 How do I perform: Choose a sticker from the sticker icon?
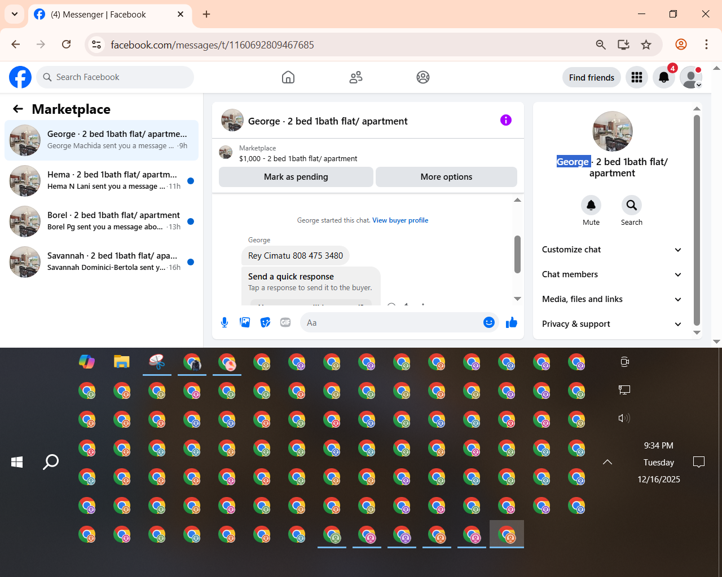click(x=265, y=322)
